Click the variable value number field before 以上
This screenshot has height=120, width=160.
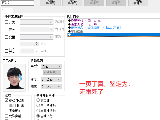[x=27, y=44]
